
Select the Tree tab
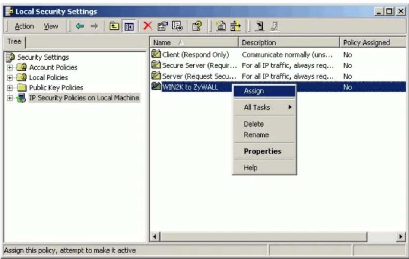point(15,41)
